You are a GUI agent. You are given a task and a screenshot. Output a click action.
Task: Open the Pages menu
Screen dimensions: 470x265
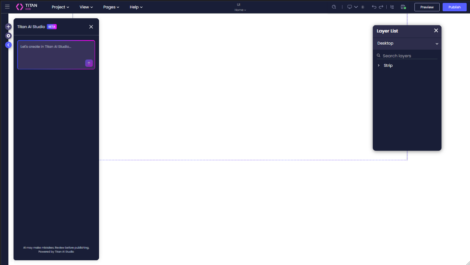click(111, 7)
